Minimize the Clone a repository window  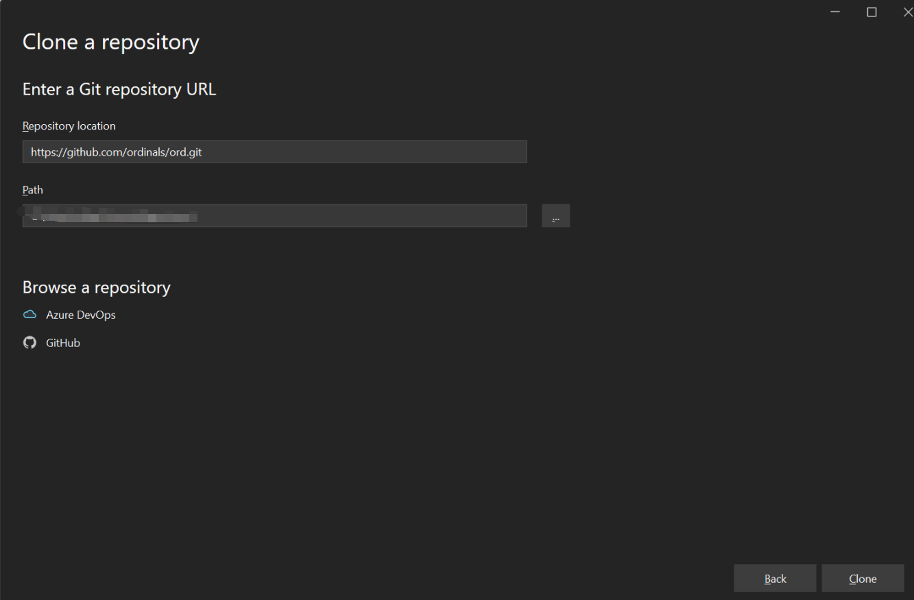tap(835, 12)
